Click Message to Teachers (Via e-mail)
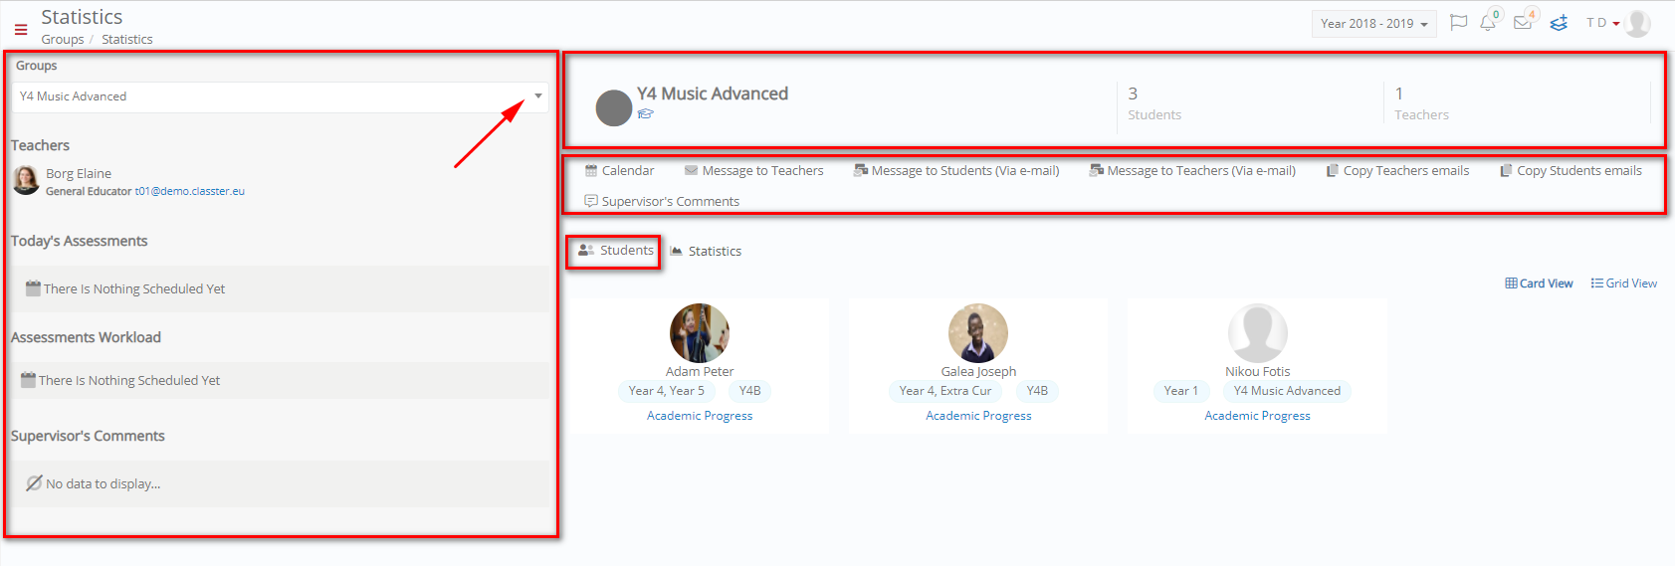The width and height of the screenshot is (1675, 566). (1192, 171)
